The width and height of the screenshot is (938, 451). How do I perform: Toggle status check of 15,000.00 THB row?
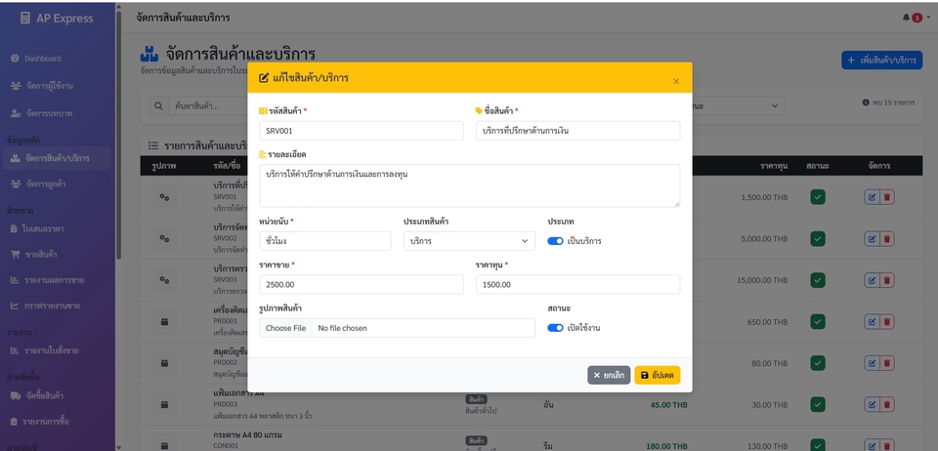click(818, 280)
